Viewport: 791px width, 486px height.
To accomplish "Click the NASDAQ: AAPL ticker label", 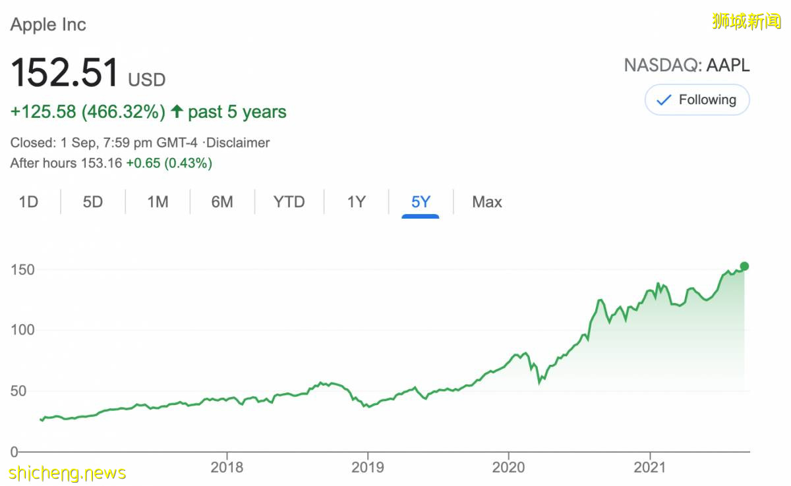I will 687,65.
